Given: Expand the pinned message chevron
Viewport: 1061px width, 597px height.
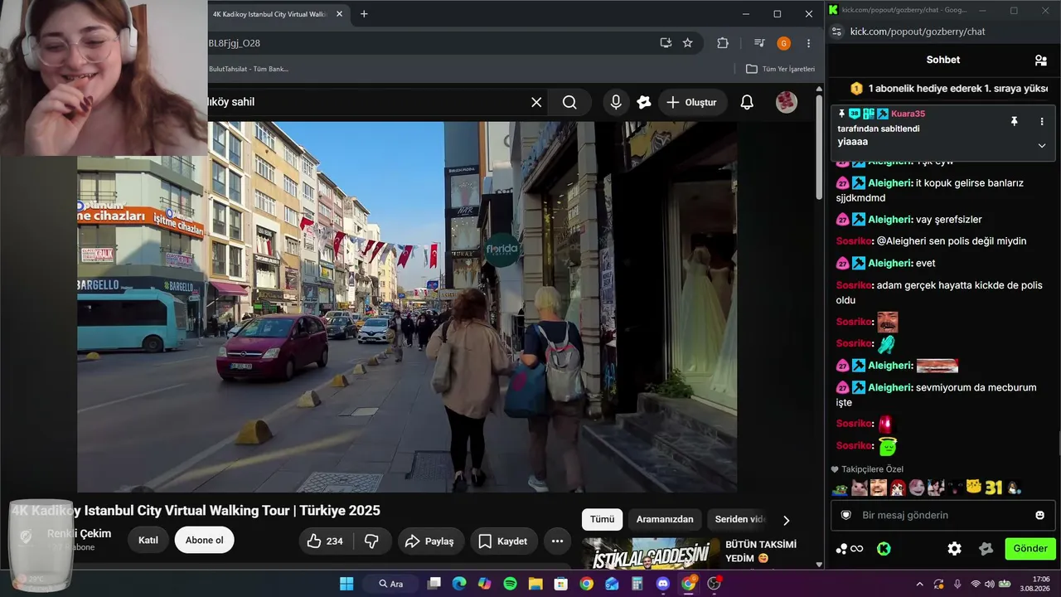Looking at the screenshot, I should (1042, 145).
